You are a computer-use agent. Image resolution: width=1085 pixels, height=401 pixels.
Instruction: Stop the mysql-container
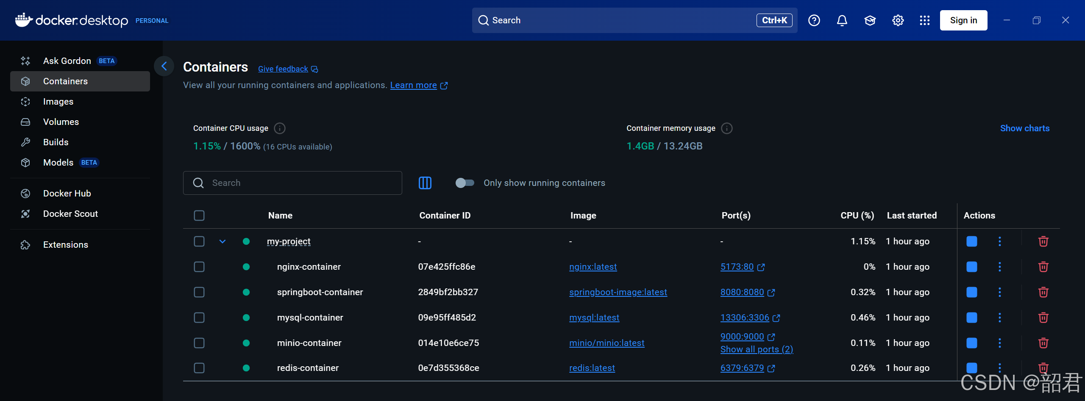coord(972,318)
